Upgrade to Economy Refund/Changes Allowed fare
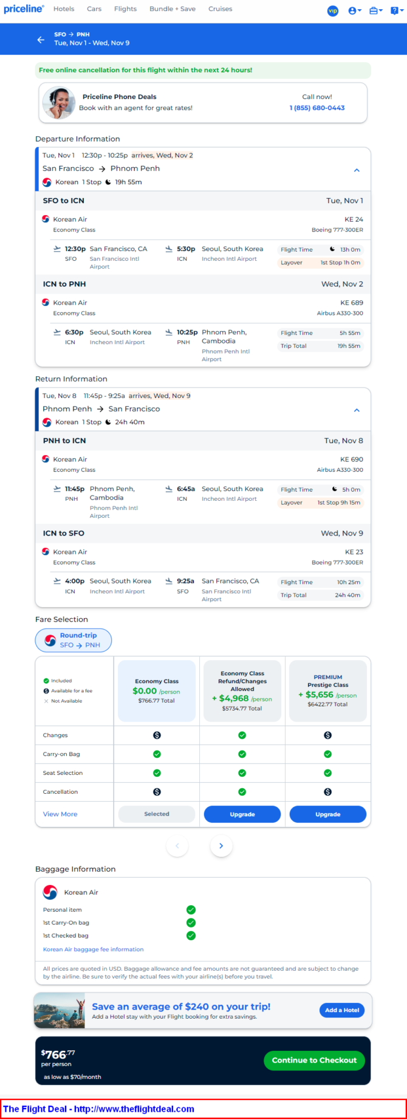 (242, 814)
